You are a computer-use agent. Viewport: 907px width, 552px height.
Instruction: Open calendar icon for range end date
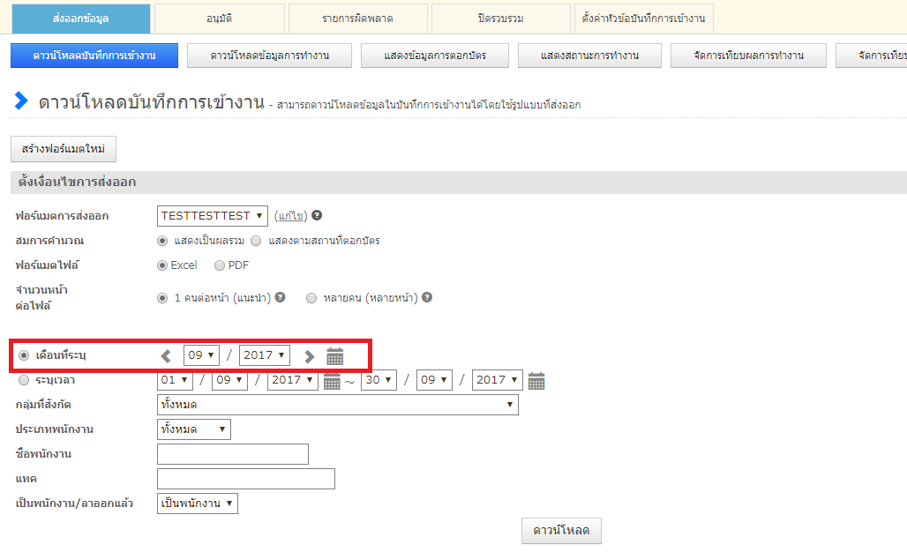coord(536,381)
